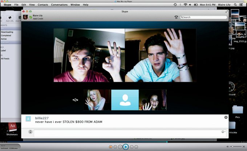Click the Time Machine icon in the menu bar
Image resolution: width=247 pixels, height=151 pixels.
[x=175, y=5]
